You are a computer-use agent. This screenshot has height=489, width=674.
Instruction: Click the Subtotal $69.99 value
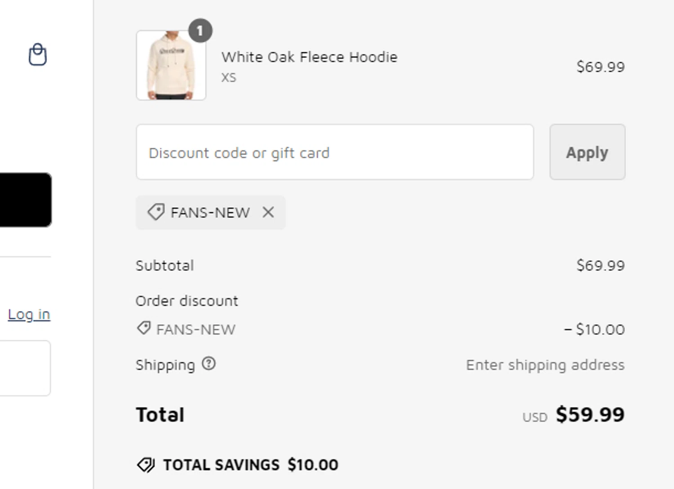pyautogui.click(x=600, y=266)
